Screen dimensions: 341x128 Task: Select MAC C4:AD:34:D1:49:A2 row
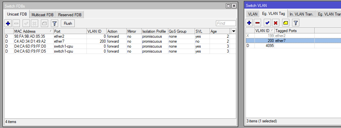tap(120, 41)
